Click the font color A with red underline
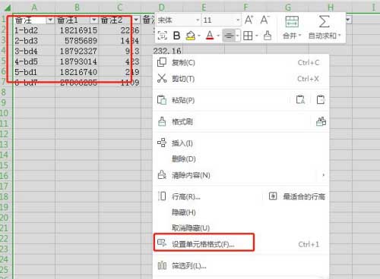 click(210, 36)
